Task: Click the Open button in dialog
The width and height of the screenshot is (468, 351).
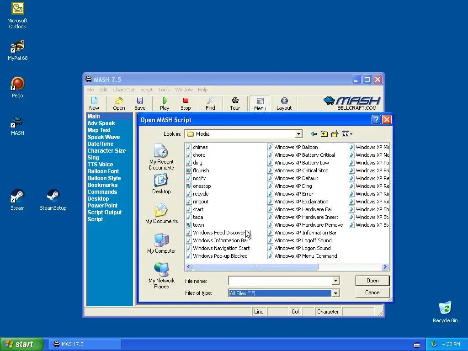Action: (372, 281)
